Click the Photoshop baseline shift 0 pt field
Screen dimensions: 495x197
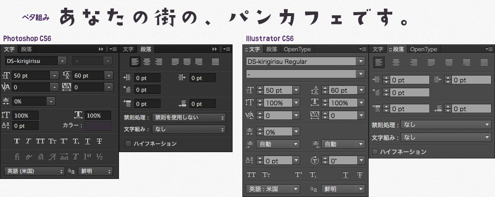pyautogui.click(x=25, y=126)
